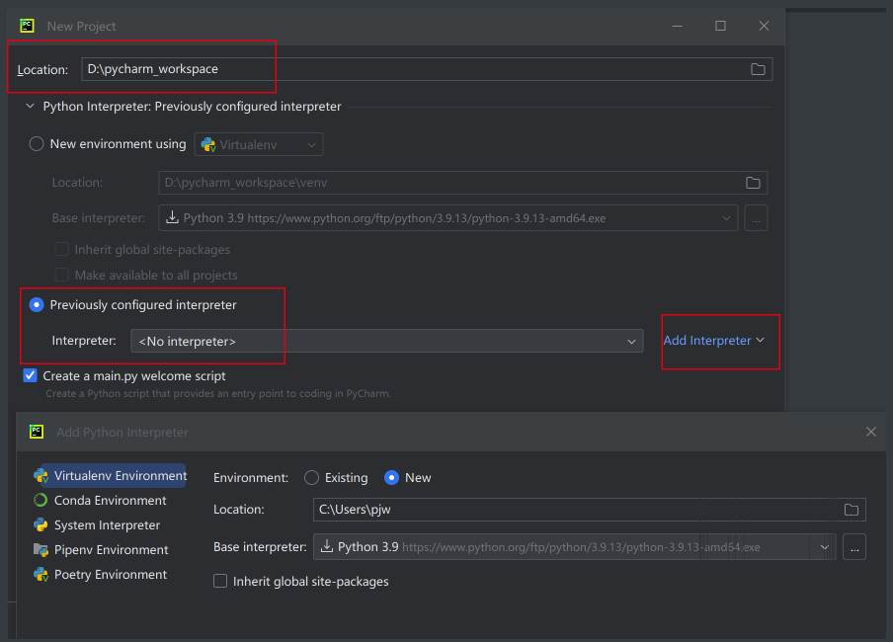Click the PyCharm logo in Add Python Interpreter dialog
The width and height of the screenshot is (893, 642).
pos(37,432)
